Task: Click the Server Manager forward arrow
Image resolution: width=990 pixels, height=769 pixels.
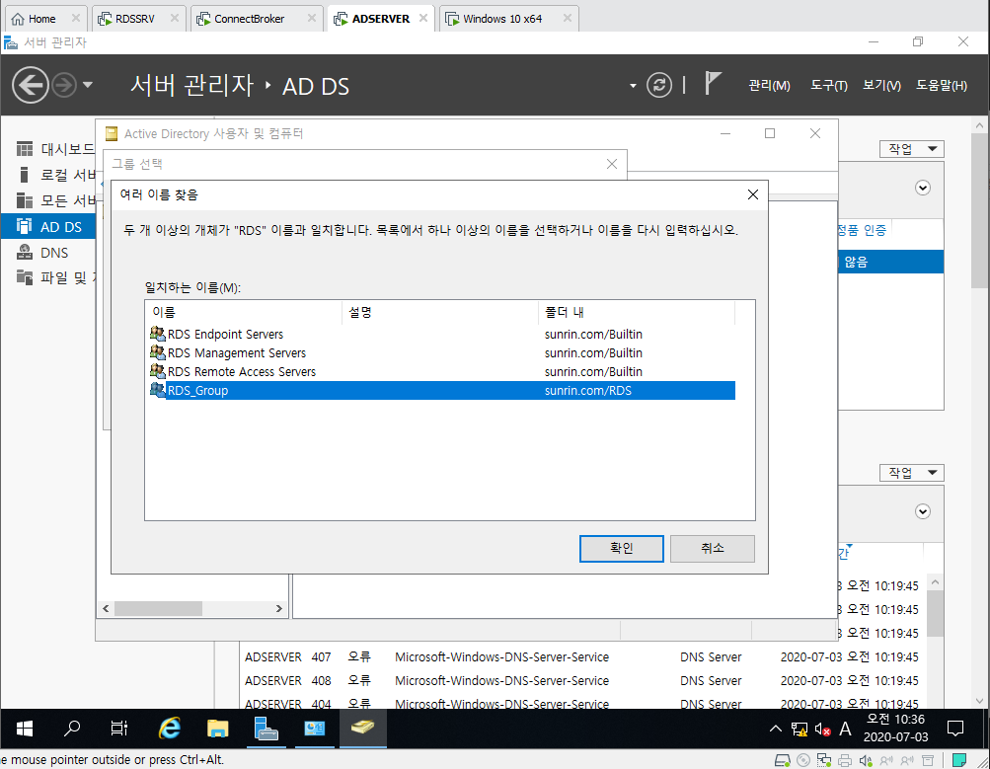Action: coord(64,85)
